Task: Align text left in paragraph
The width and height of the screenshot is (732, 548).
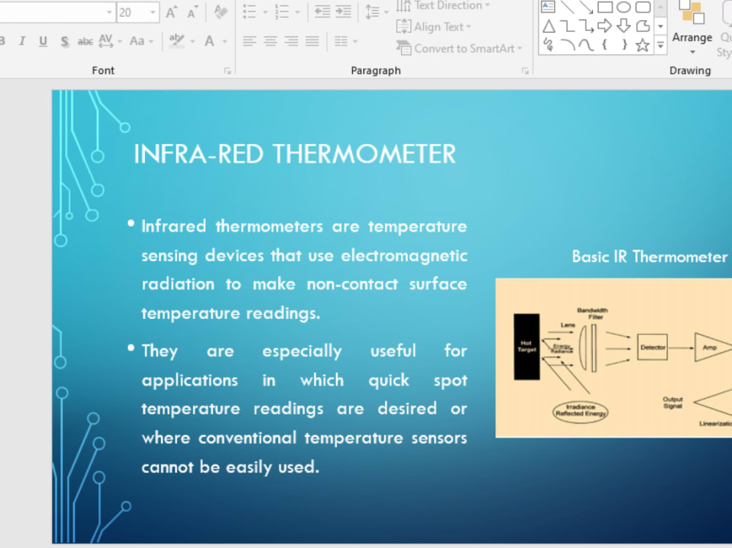Action: (x=250, y=42)
